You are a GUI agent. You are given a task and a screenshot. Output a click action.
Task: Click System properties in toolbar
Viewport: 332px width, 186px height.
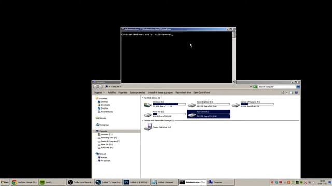tap(137, 92)
